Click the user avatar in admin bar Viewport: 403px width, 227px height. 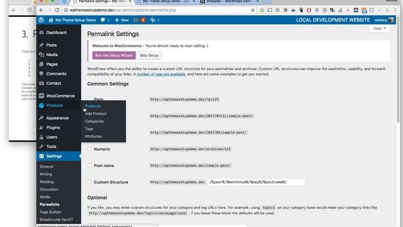[391, 20]
